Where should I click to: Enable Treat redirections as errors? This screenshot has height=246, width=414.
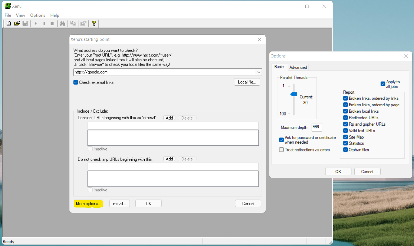point(281,150)
